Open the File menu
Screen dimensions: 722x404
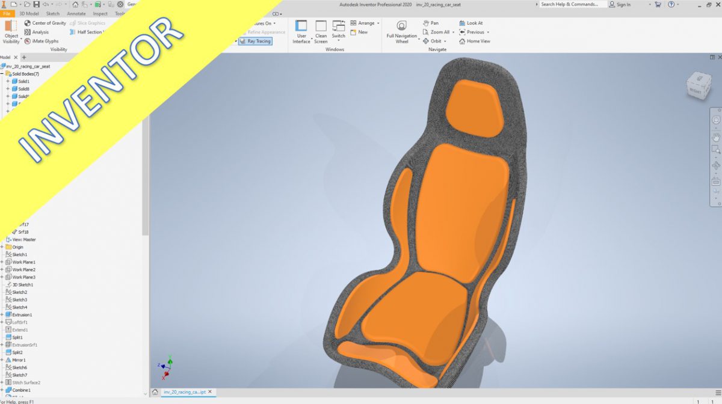coord(7,13)
